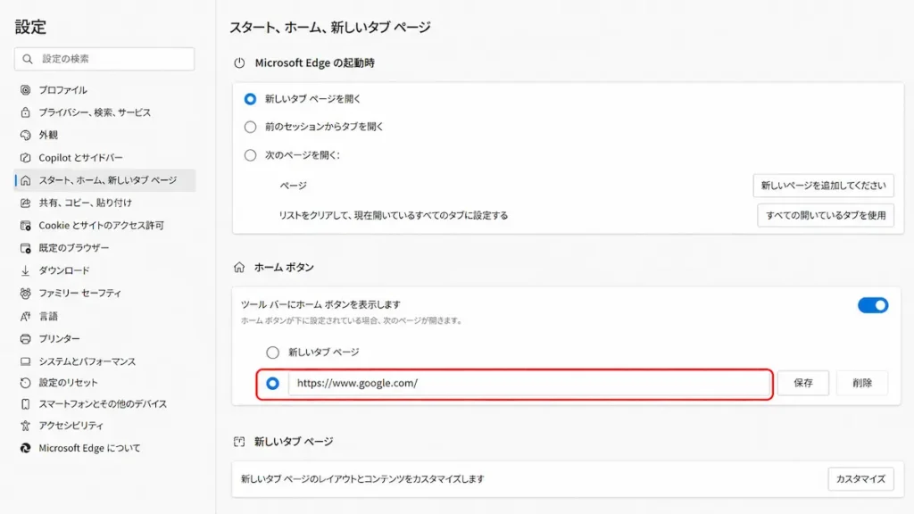Click the 外観 appearance palette icon
The height and width of the screenshot is (514, 914).
pyautogui.click(x=25, y=136)
